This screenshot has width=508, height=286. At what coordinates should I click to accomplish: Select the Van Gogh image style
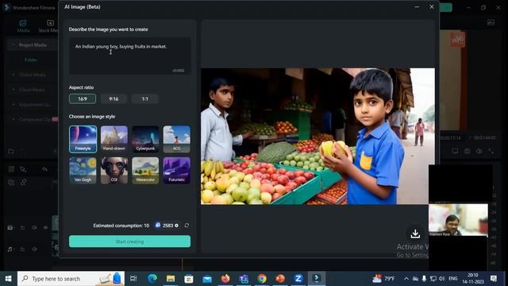point(83,171)
